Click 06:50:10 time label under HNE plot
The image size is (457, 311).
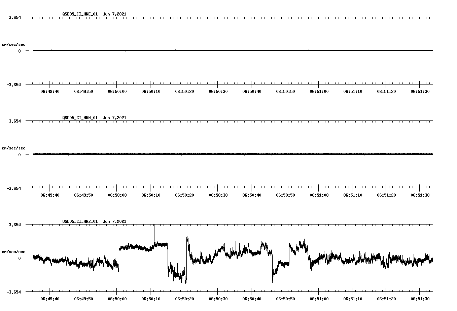(151, 92)
